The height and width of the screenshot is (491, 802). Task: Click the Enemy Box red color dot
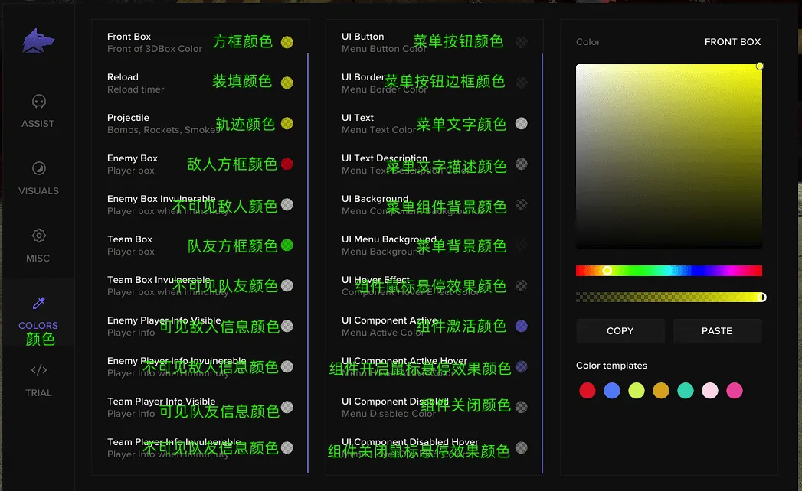click(x=287, y=164)
